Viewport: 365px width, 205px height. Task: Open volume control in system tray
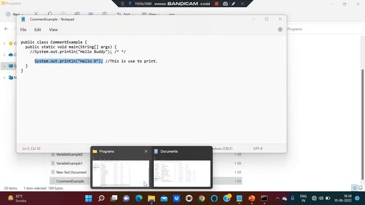click(321, 198)
